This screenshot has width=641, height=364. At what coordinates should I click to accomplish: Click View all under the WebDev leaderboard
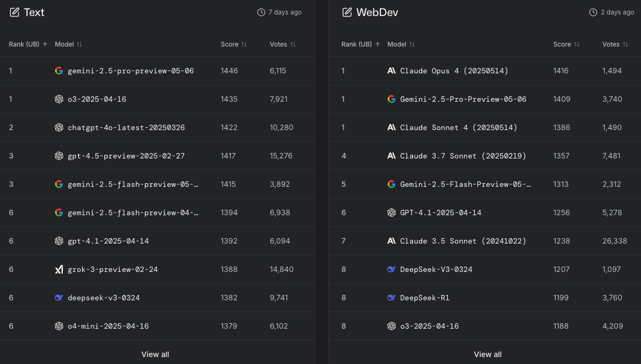[488, 354]
